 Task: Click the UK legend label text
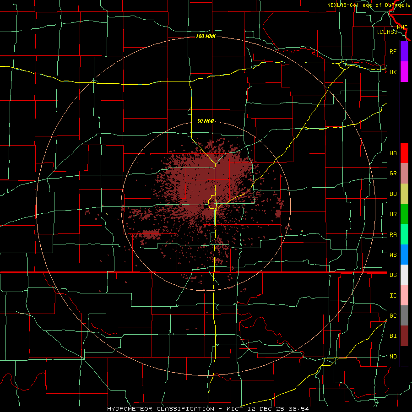[393, 72]
